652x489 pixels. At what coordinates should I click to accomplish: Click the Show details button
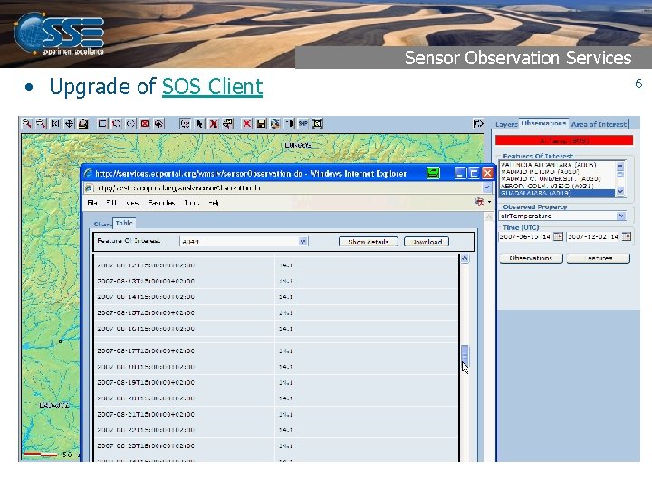click(x=369, y=242)
